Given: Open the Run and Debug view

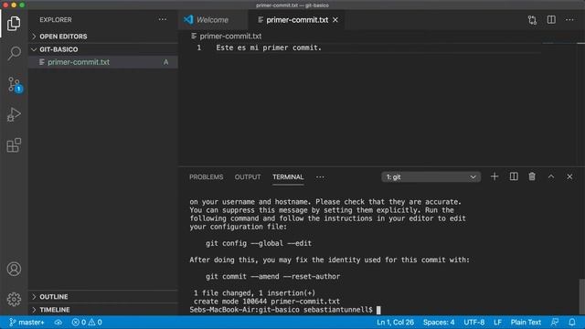Looking at the screenshot, I should (14, 115).
